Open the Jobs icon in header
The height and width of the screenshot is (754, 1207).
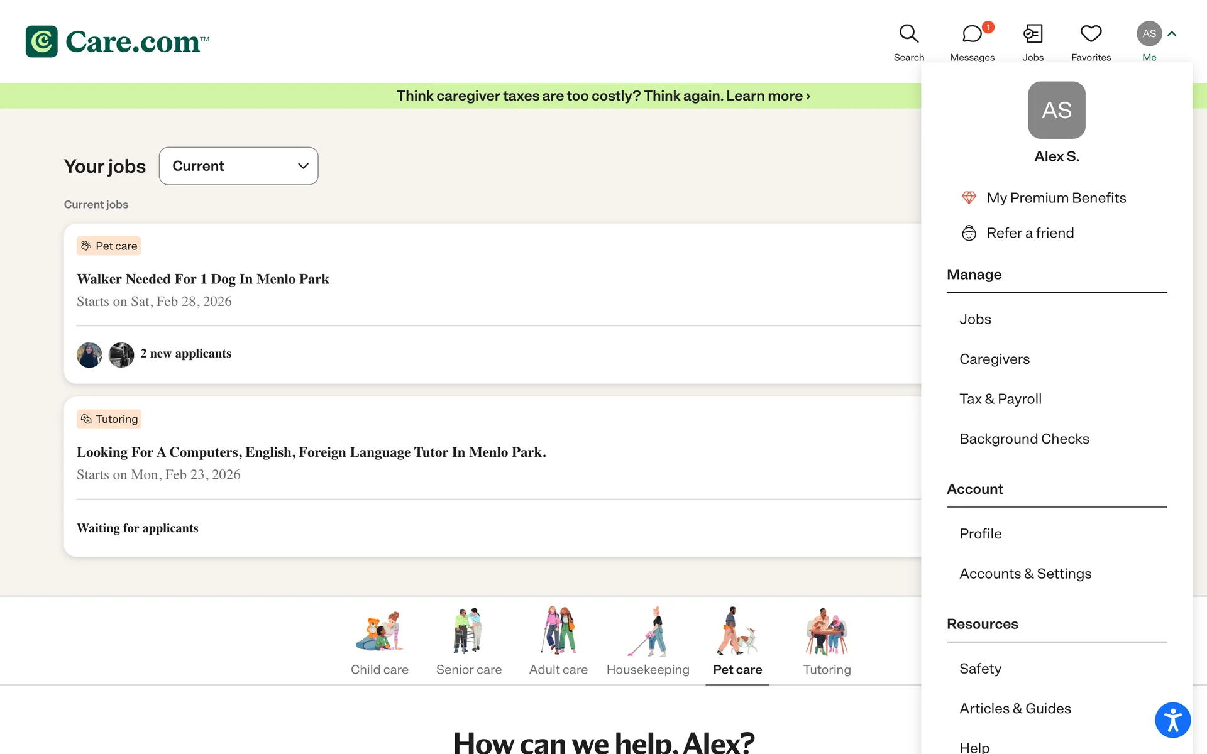pyautogui.click(x=1032, y=34)
